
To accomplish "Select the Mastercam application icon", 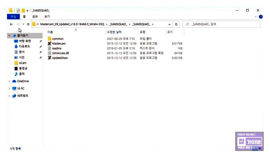I will tap(49, 43).
